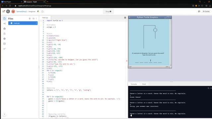Switch to the main.py editor tab
212x119 pixels.
click(x=45, y=18)
